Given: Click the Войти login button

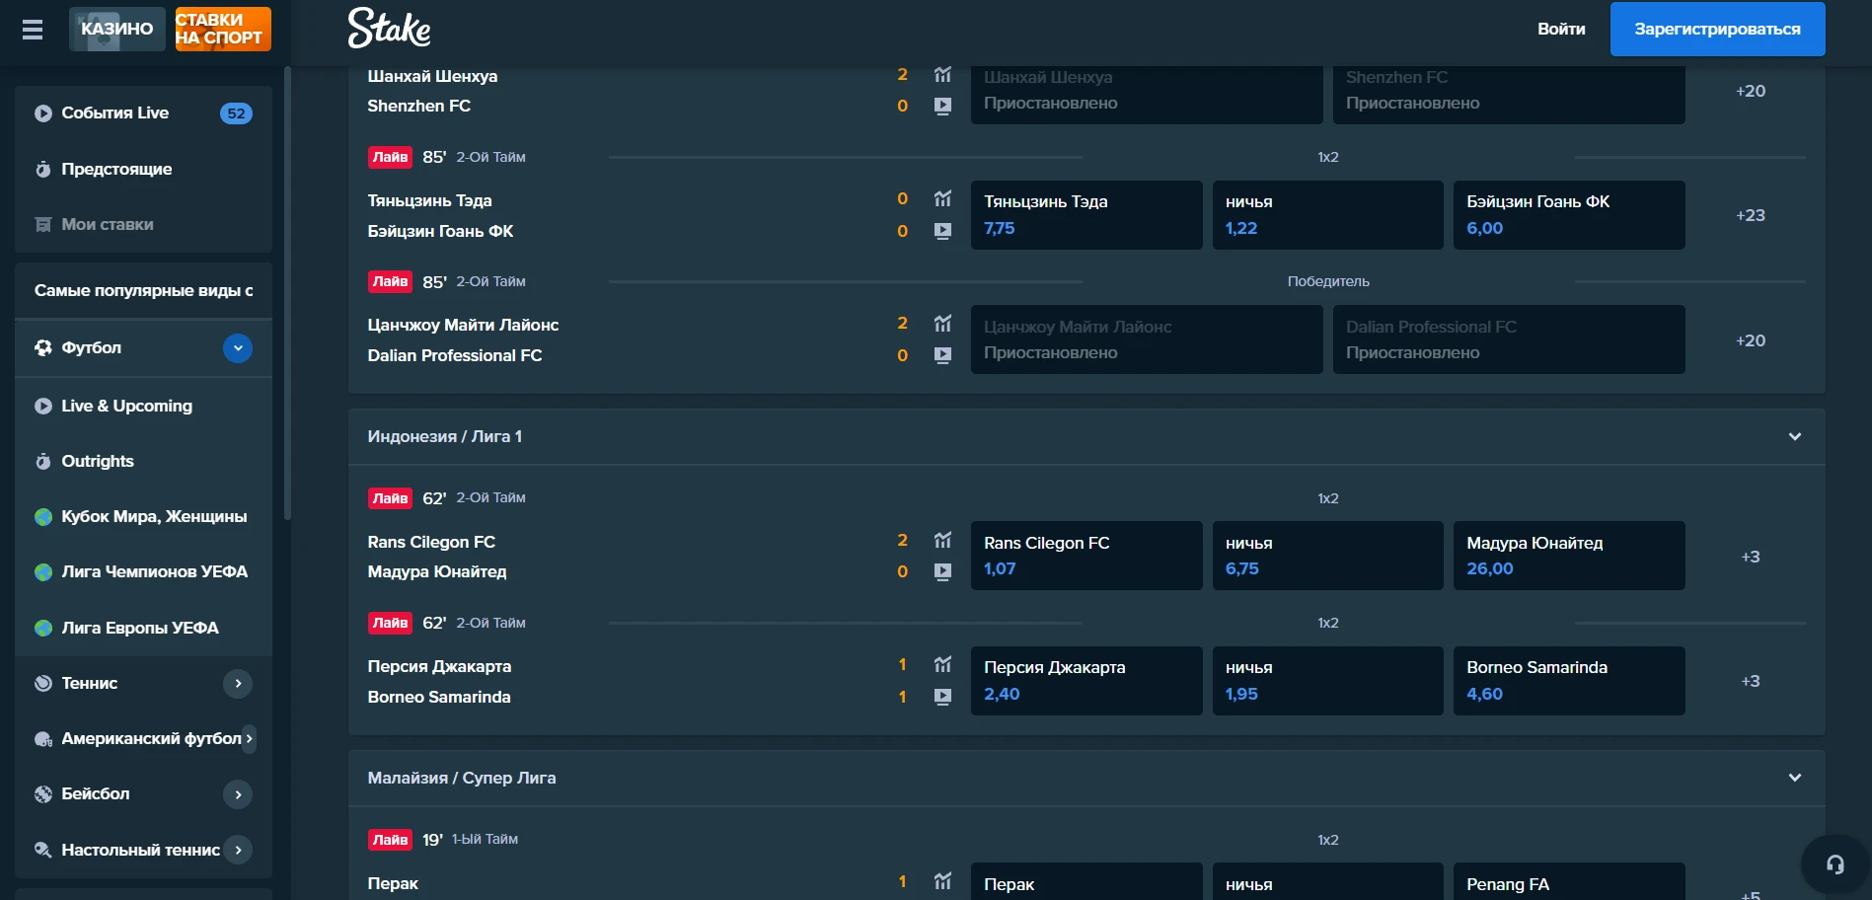Looking at the screenshot, I should (1561, 29).
